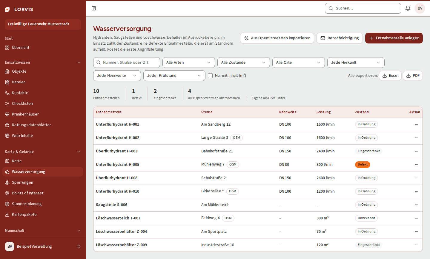Open Objekte in the sidebar
430x259 pixels.
43,71
